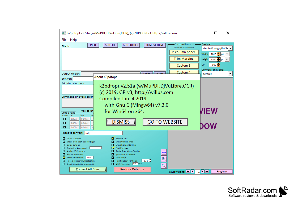
Task: Zoom in the preview with magnifier plus
Action: pyautogui.click(x=164, y=159)
